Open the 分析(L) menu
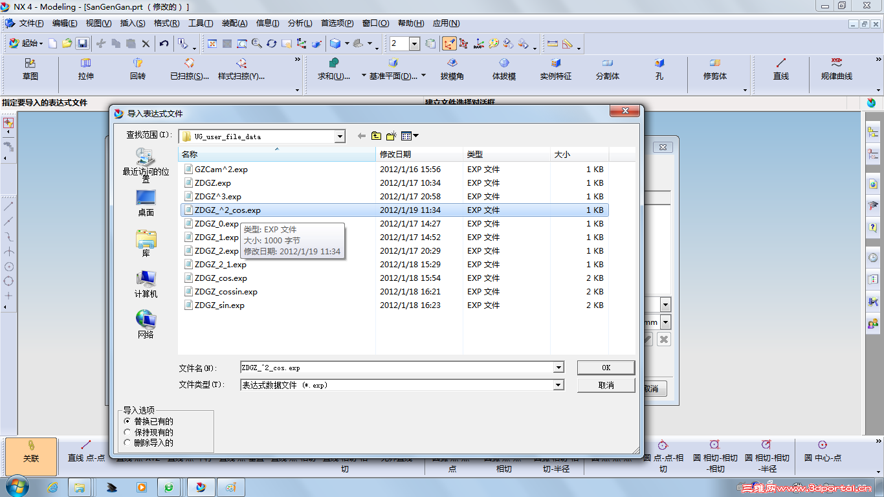The width and height of the screenshot is (884, 497). pyautogui.click(x=300, y=23)
